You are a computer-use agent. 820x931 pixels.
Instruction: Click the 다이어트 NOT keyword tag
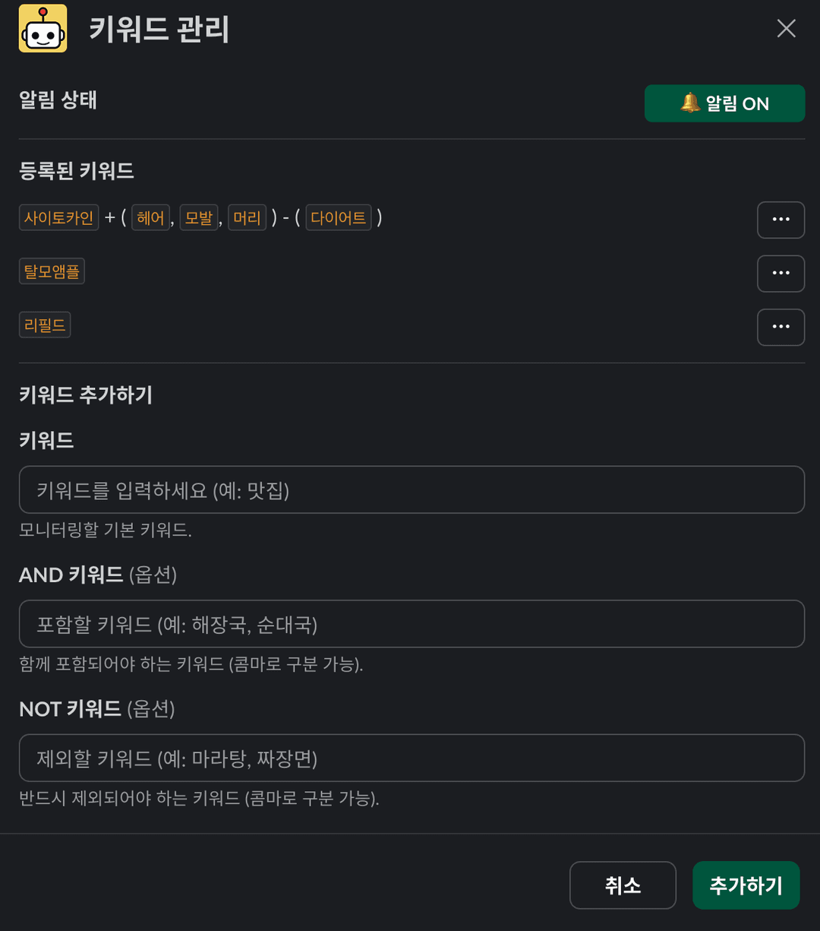338,217
